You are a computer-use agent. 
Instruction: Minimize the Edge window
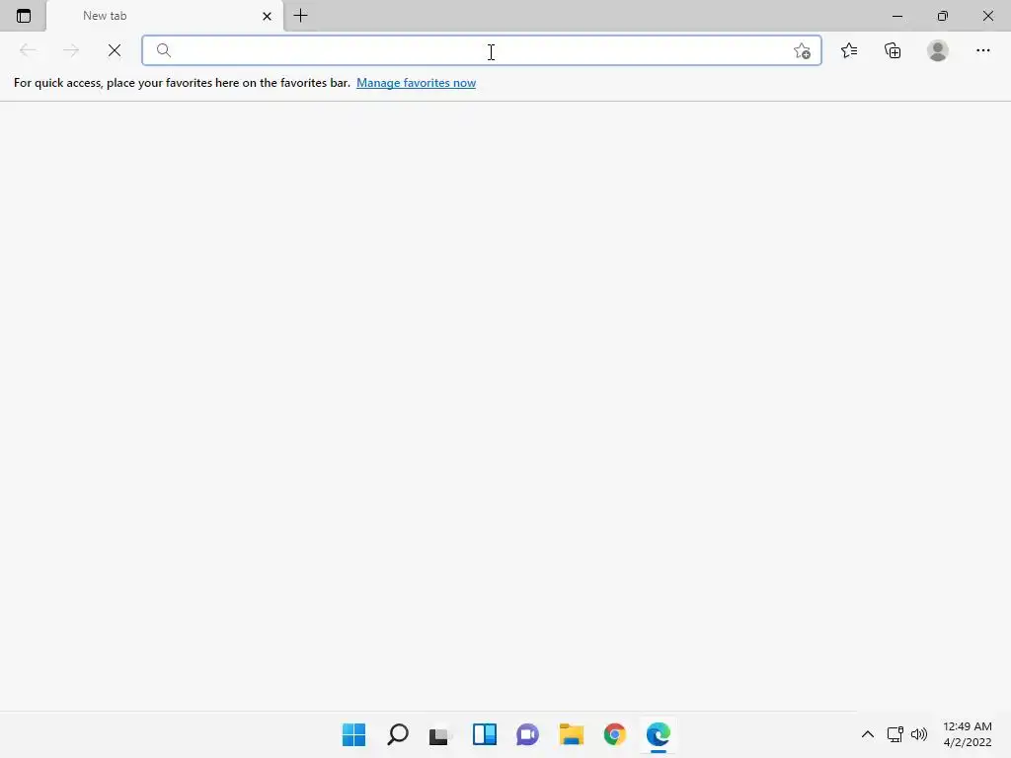coord(896,16)
